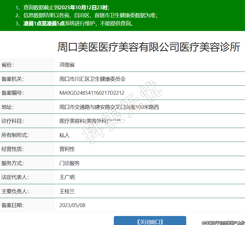
Task: Click the legal representative name 王广明
Action: (x=67, y=177)
